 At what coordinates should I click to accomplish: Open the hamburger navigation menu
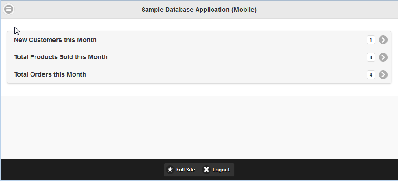click(x=9, y=9)
